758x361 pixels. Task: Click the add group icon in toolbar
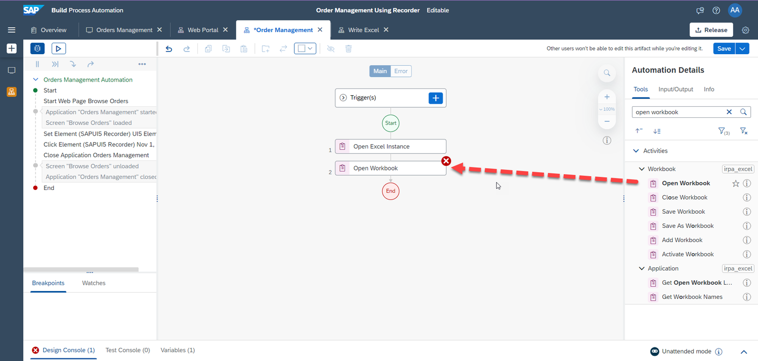point(266,48)
